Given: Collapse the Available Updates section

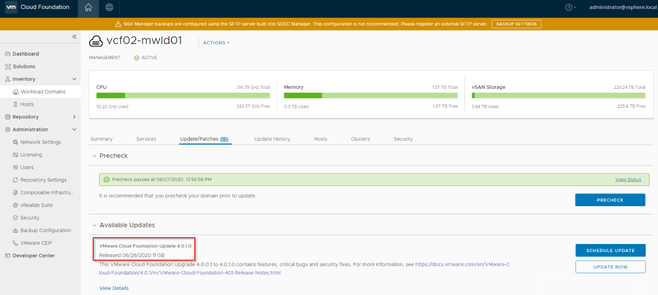Looking at the screenshot, I should tap(94, 225).
